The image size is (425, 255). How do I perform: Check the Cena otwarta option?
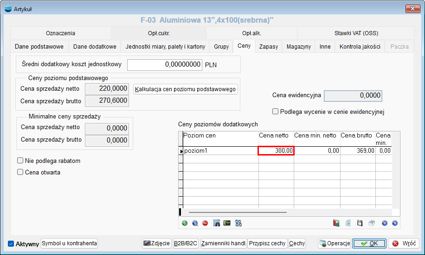coord(20,172)
